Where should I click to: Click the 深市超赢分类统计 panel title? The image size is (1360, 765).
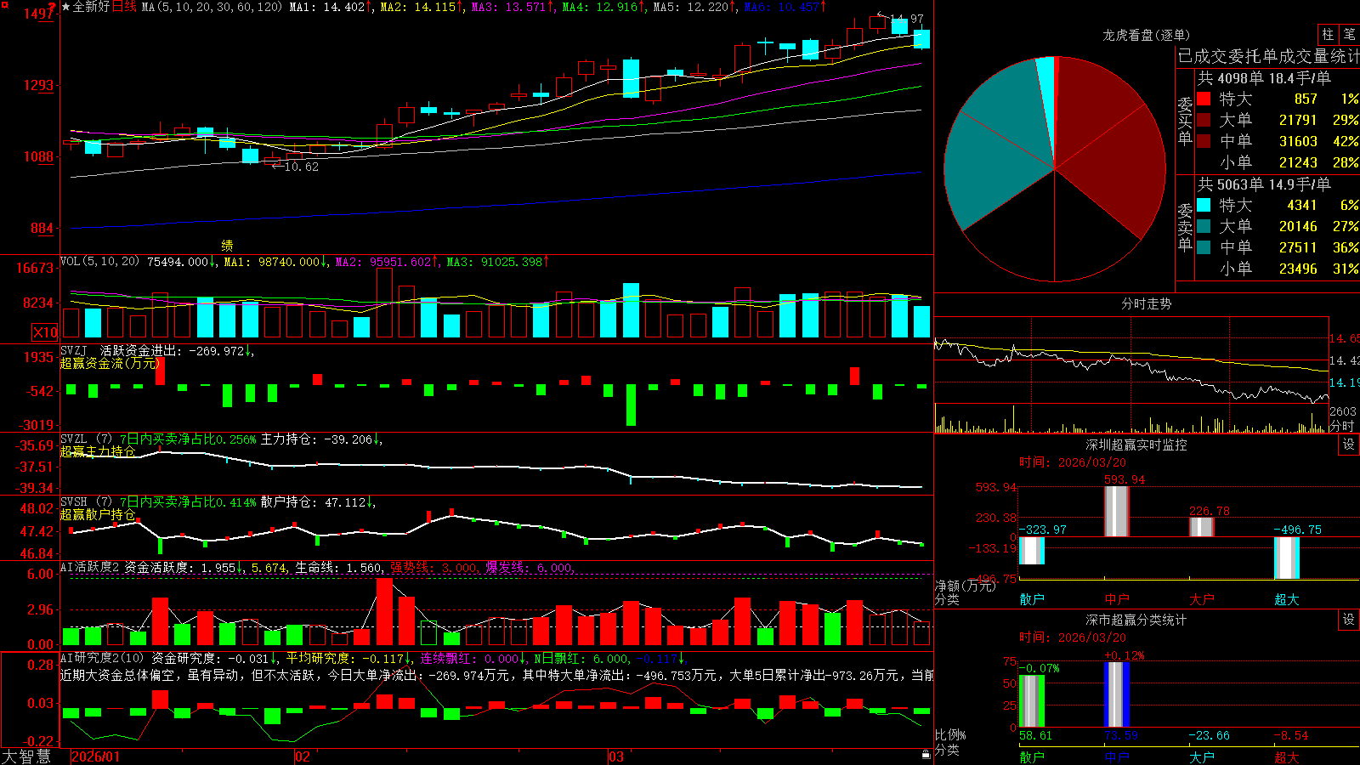coord(1136,620)
